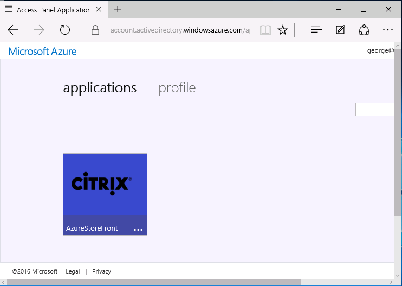Switch to the applications tab
This screenshot has height=286, width=402.
(100, 88)
